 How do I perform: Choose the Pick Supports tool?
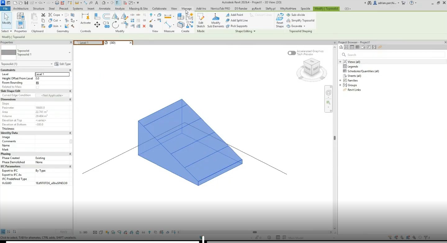(x=237, y=26)
